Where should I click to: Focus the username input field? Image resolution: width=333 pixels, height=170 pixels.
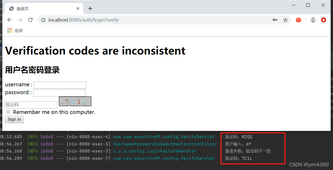(60, 85)
